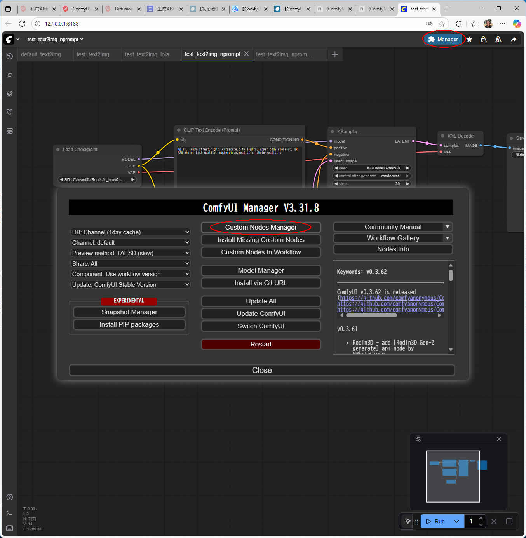
Task: Open the queue history sidebar icon
Action: (10, 56)
